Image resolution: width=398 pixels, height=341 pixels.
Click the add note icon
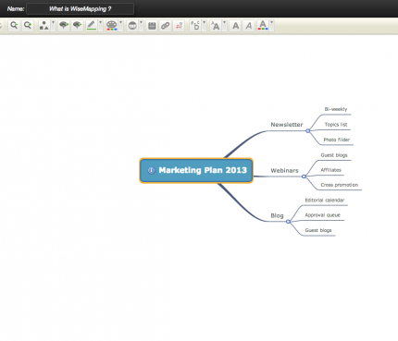tap(152, 26)
